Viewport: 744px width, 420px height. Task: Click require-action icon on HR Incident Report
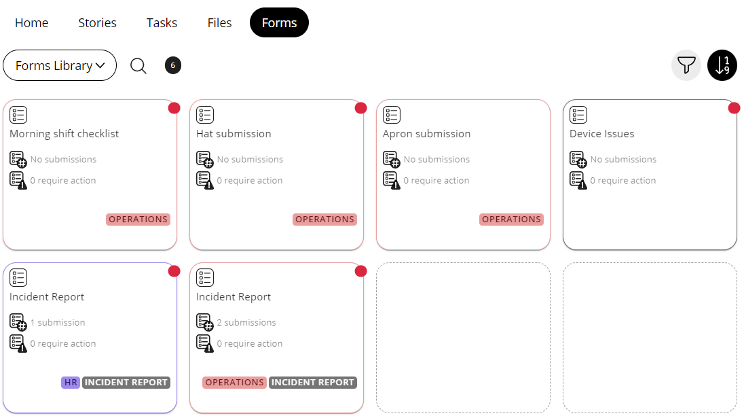point(18,343)
